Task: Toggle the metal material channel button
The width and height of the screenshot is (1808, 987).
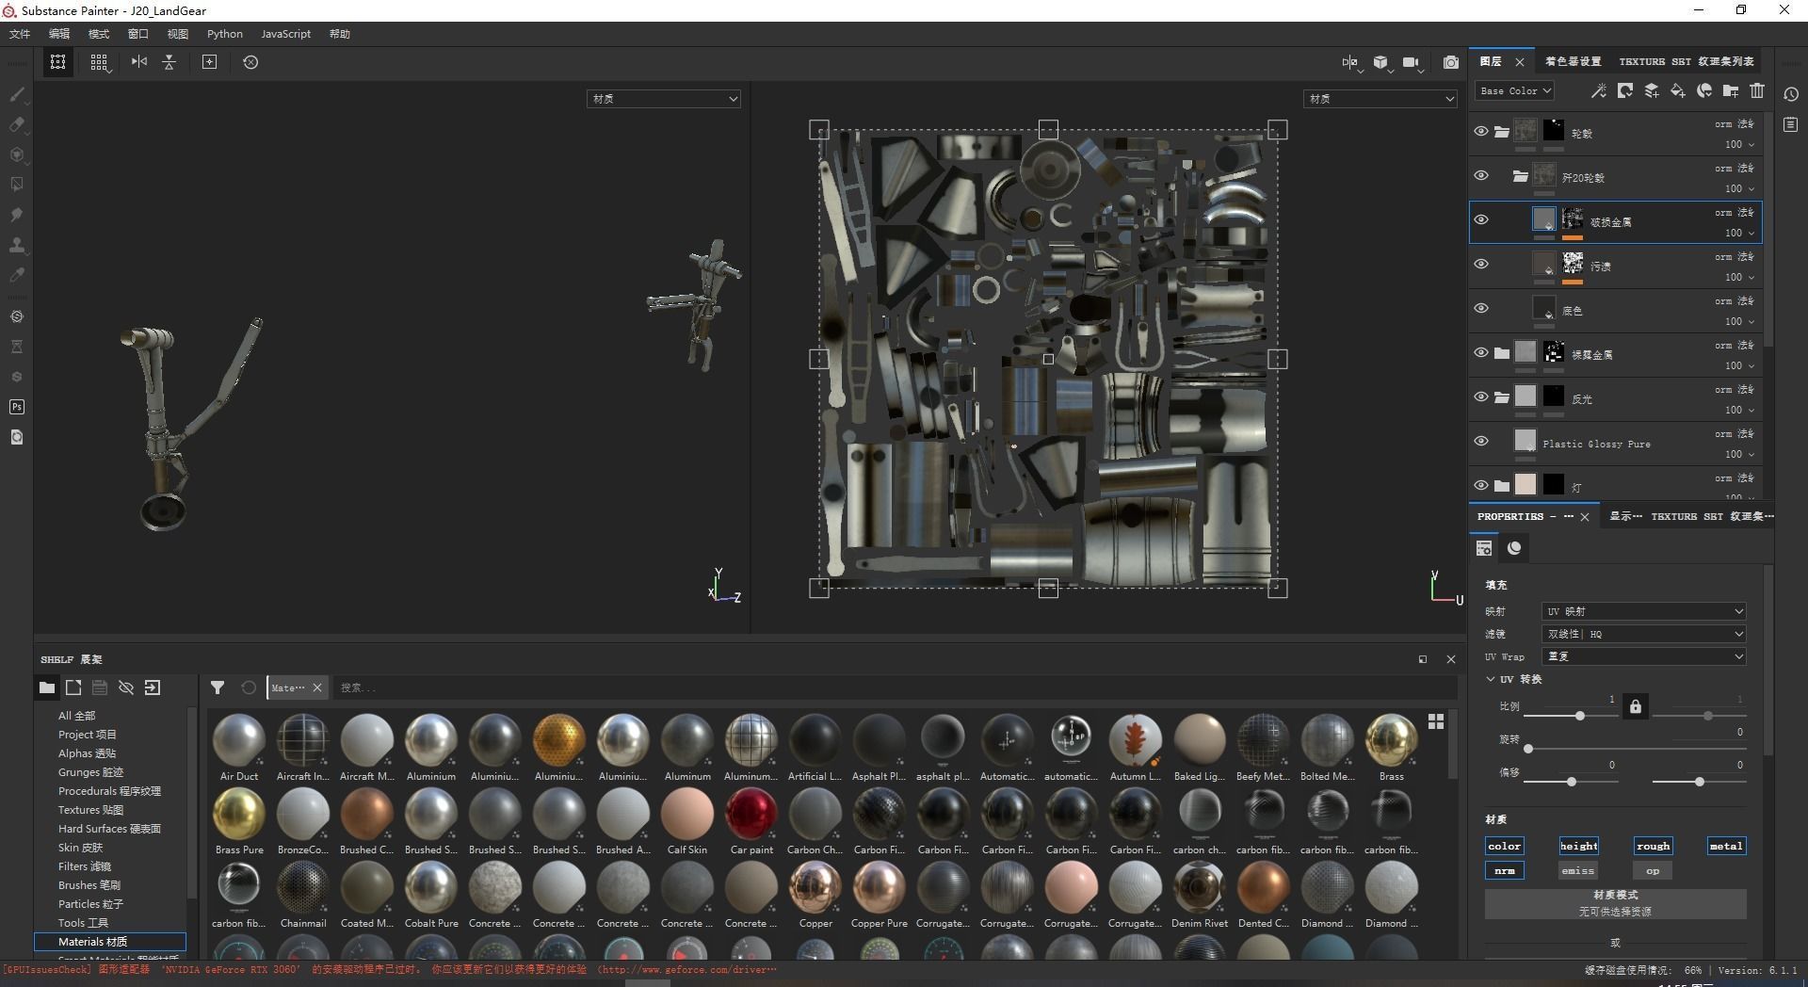Action: point(1726,846)
